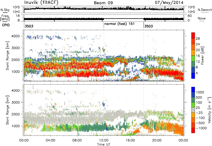Click the '4000' range label on power panel

(x=15, y=36)
